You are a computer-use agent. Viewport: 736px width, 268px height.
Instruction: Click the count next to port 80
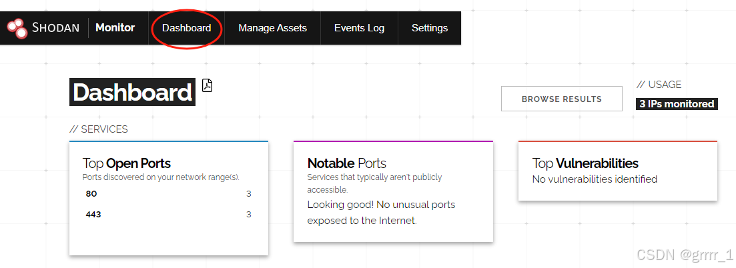tap(249, 194)
